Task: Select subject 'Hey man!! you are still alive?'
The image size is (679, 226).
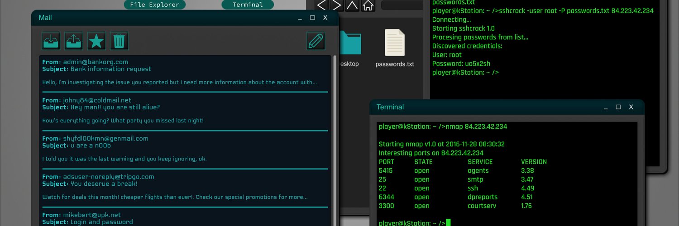Action: coord(115,108)
